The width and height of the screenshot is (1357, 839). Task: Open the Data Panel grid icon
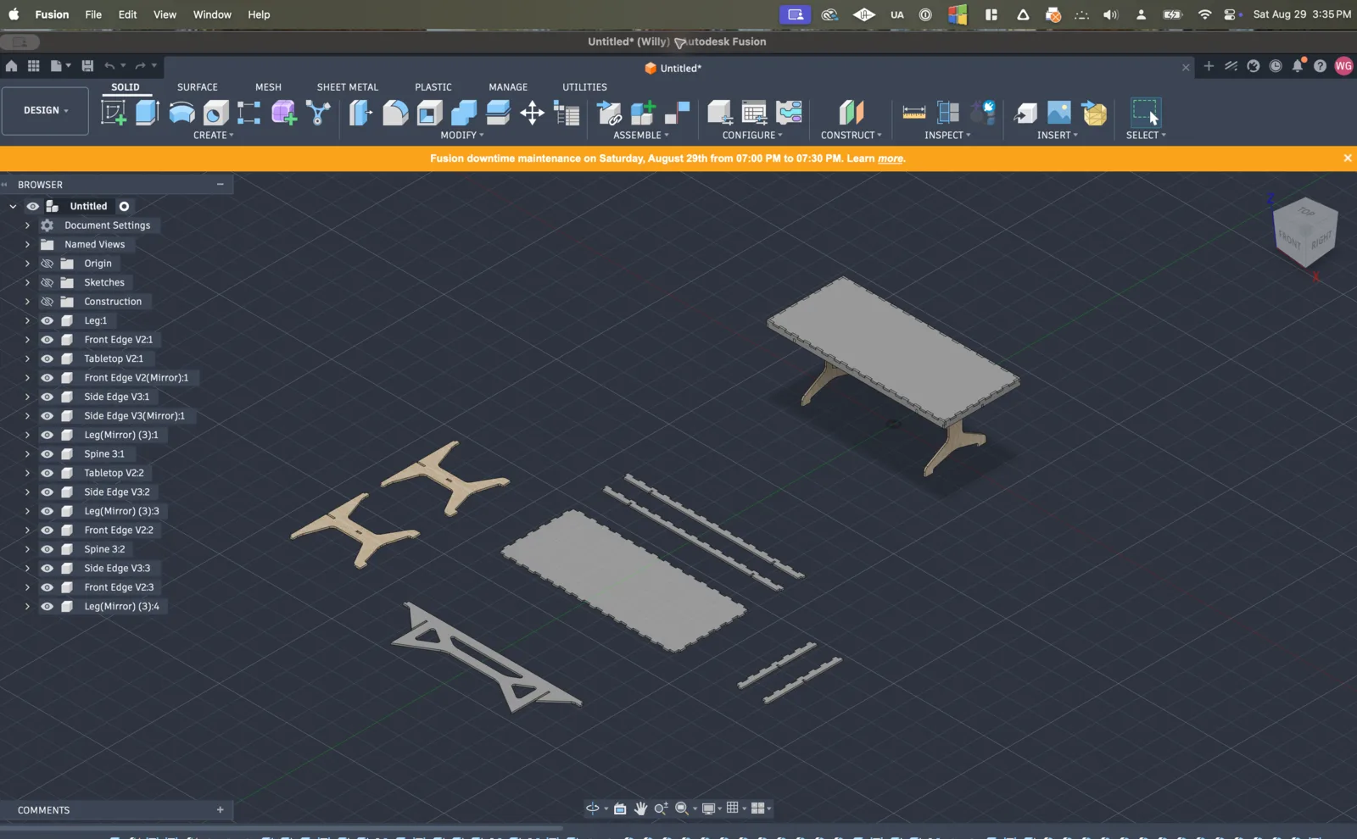(34, 65)
